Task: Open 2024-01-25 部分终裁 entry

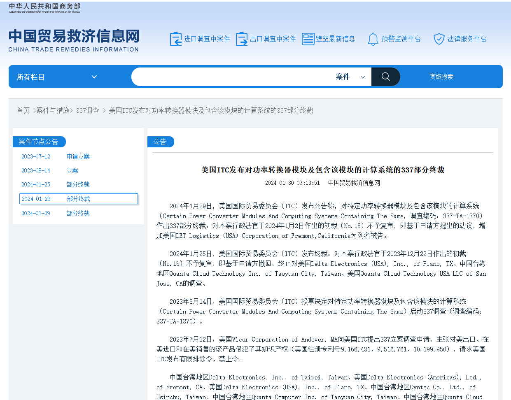Action: [x=78, y=184]
